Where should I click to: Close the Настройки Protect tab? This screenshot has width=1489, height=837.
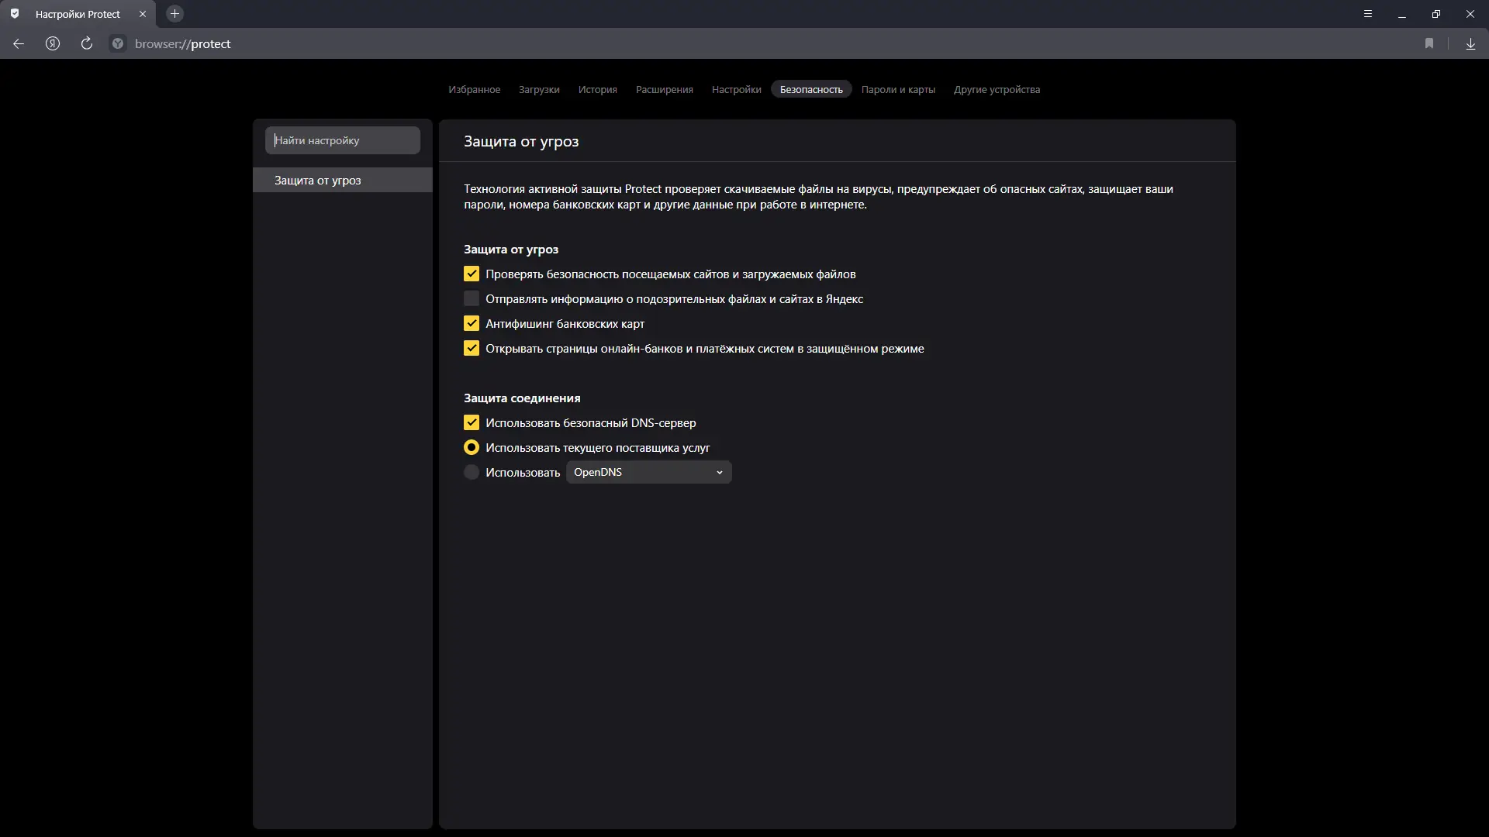tap(143, 14)
